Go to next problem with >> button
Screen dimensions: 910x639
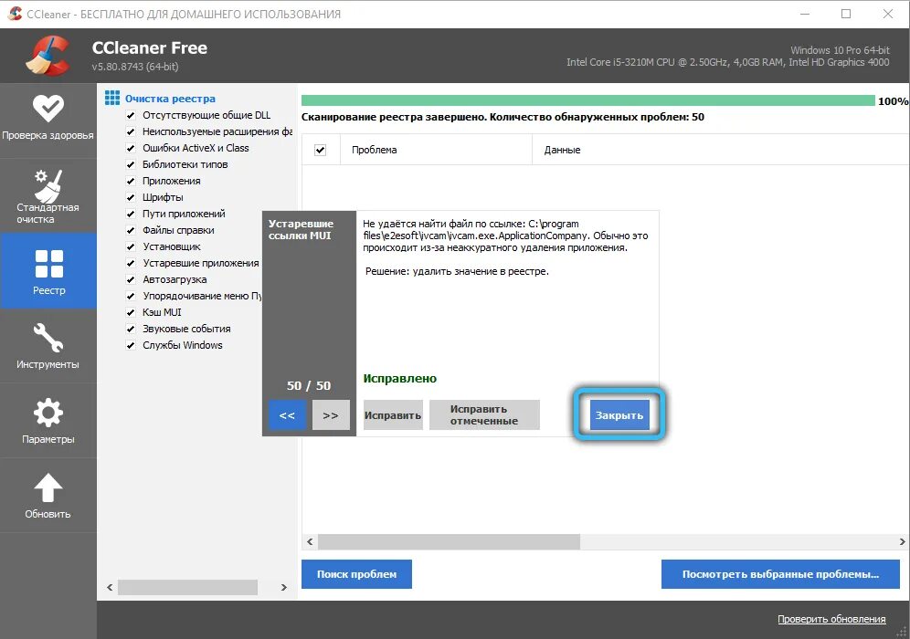[331, 415]
